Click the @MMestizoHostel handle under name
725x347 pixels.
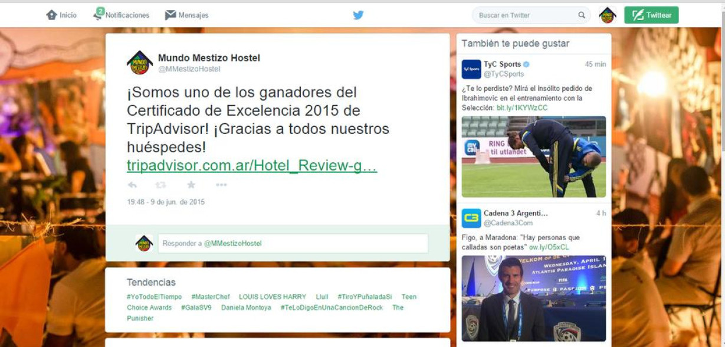coord(189,69)
